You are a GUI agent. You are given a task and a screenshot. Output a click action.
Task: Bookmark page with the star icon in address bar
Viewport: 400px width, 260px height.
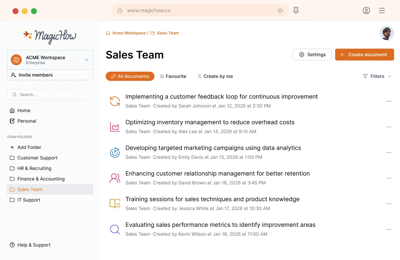[280, 11]
